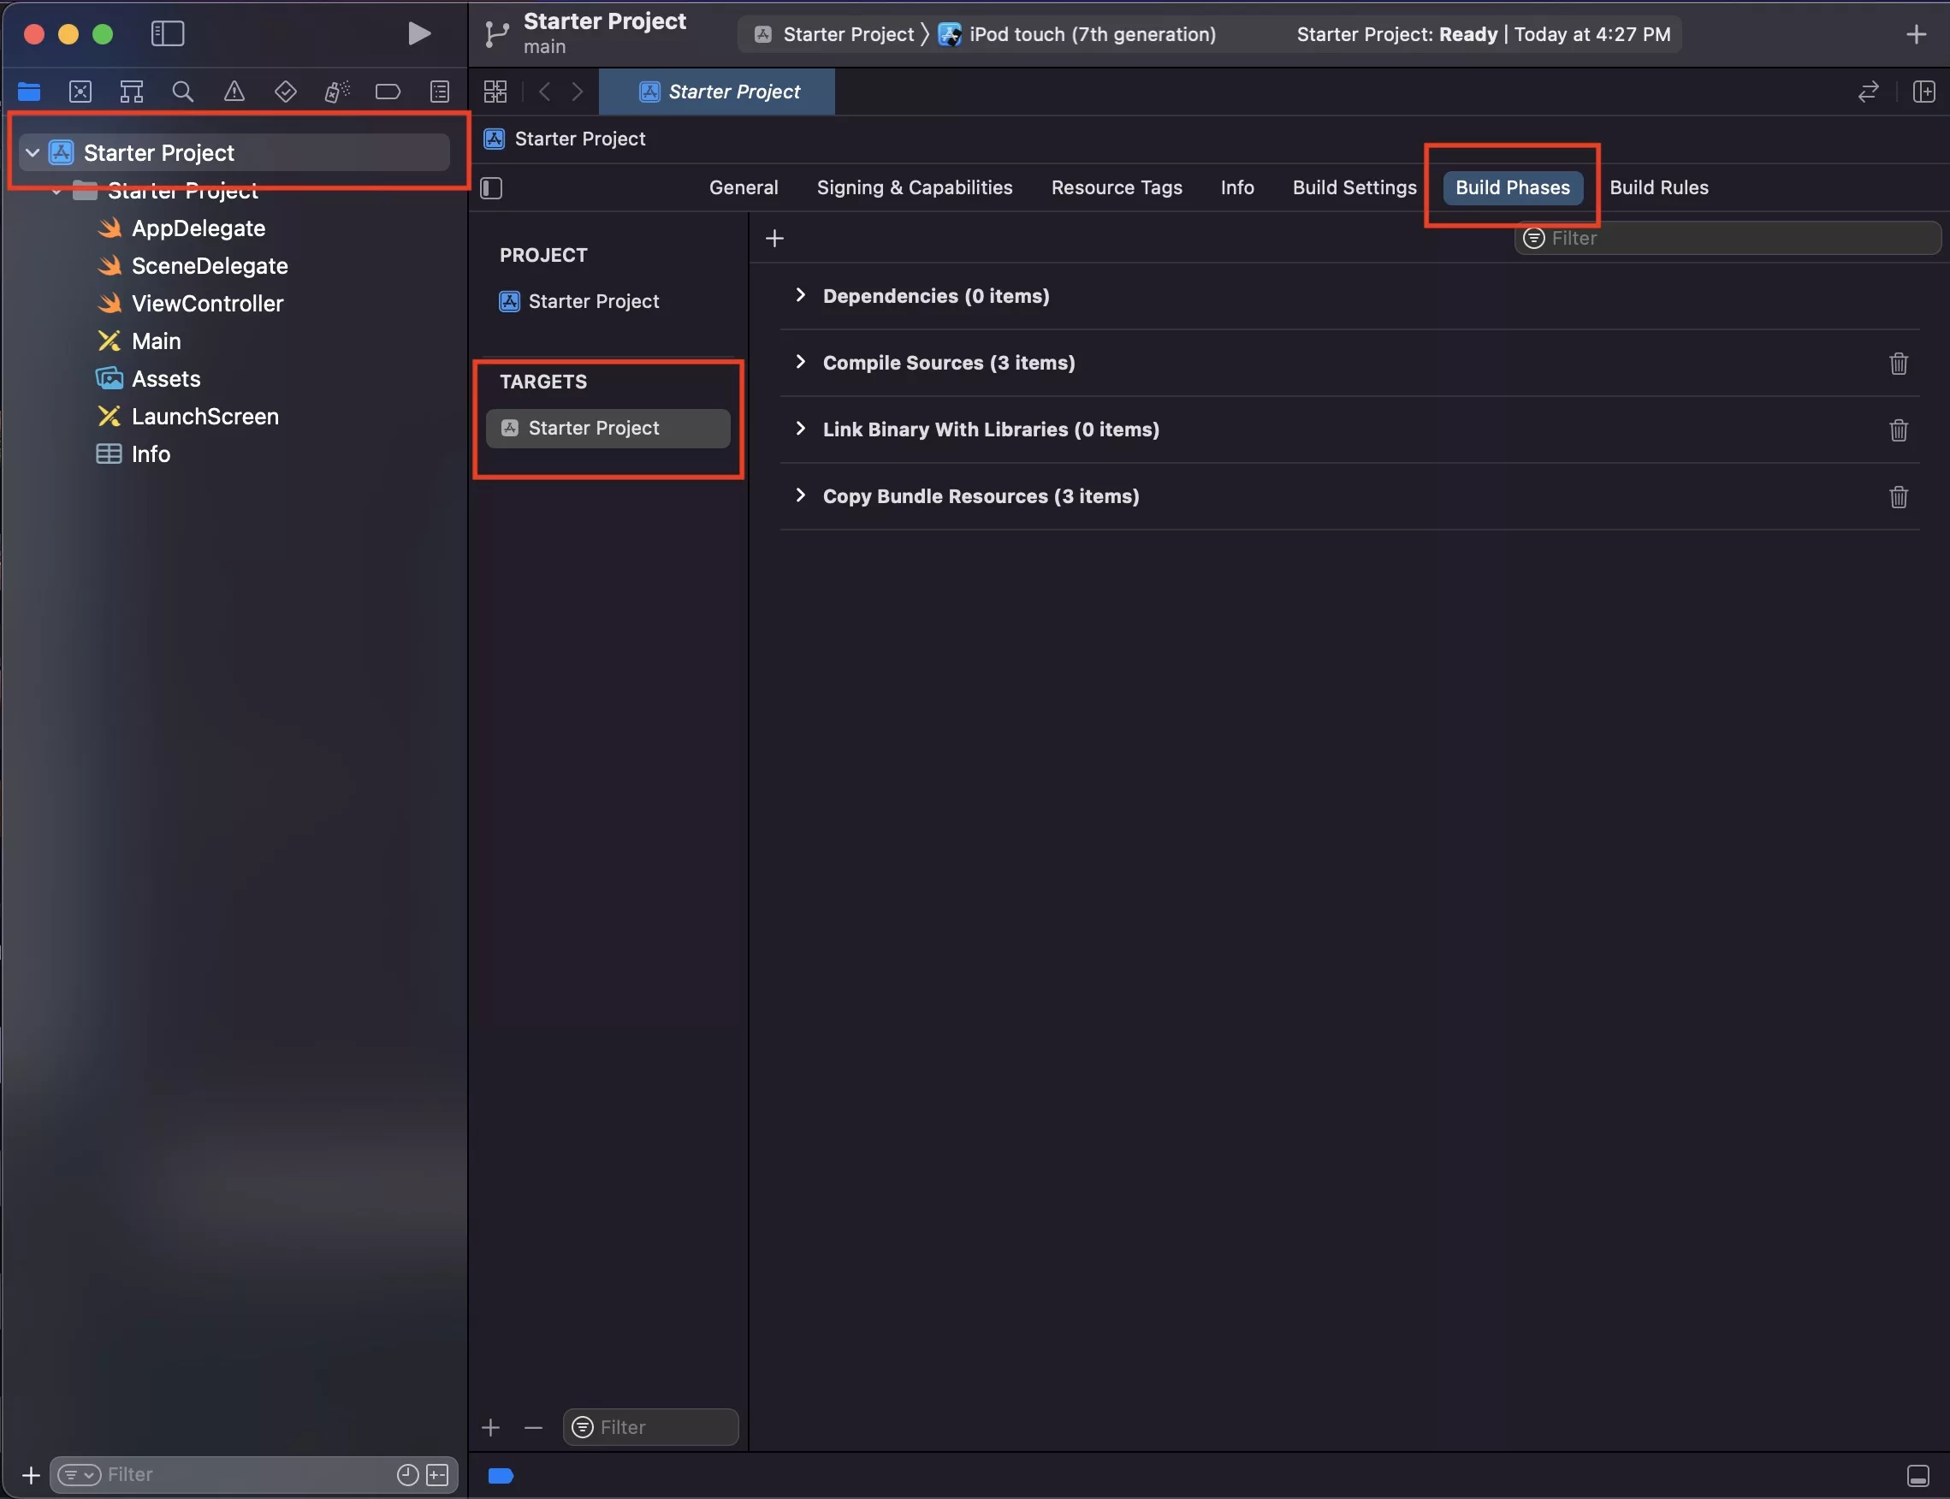The image size is (1950, 1499).
Task: Switch to Signing & Capabilities tab
Action: (915, 187)
